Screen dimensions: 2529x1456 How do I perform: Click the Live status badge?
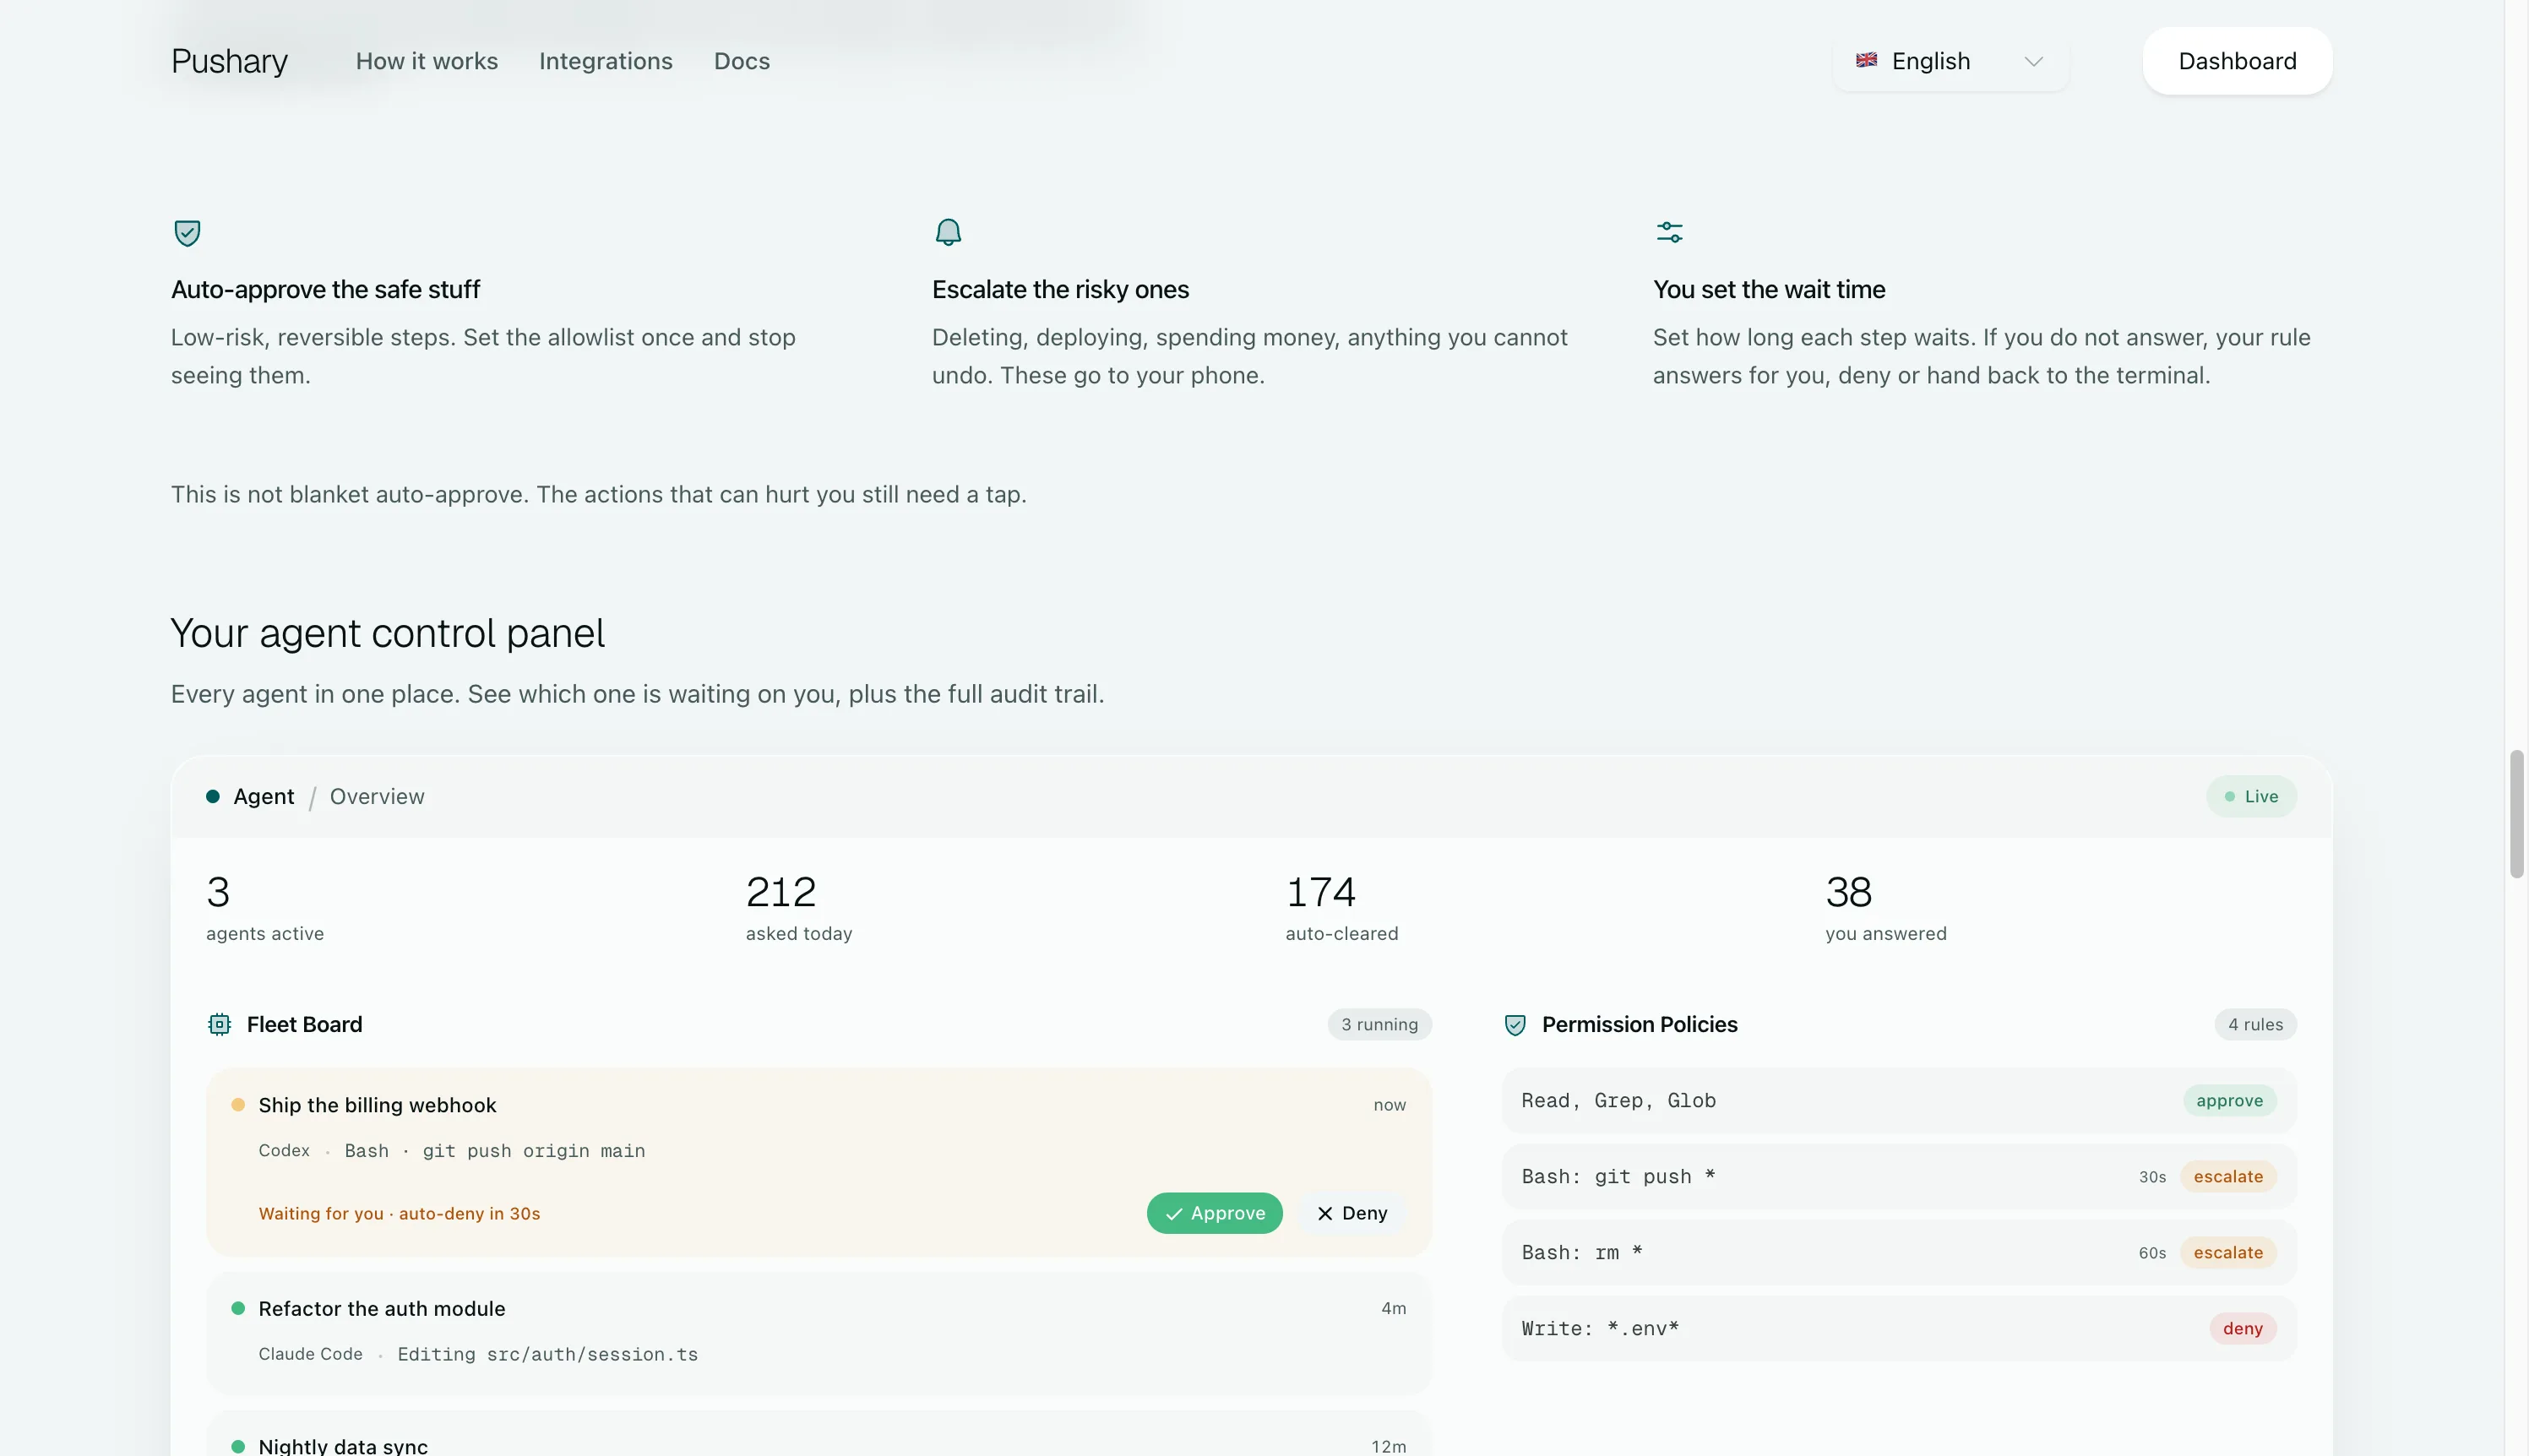pyautogui.click(x=2251, y=797)
